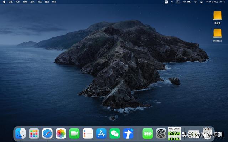Open the green battery app in Dock
The width and height of the screenshot is (228, 142).
pos(147,133)
